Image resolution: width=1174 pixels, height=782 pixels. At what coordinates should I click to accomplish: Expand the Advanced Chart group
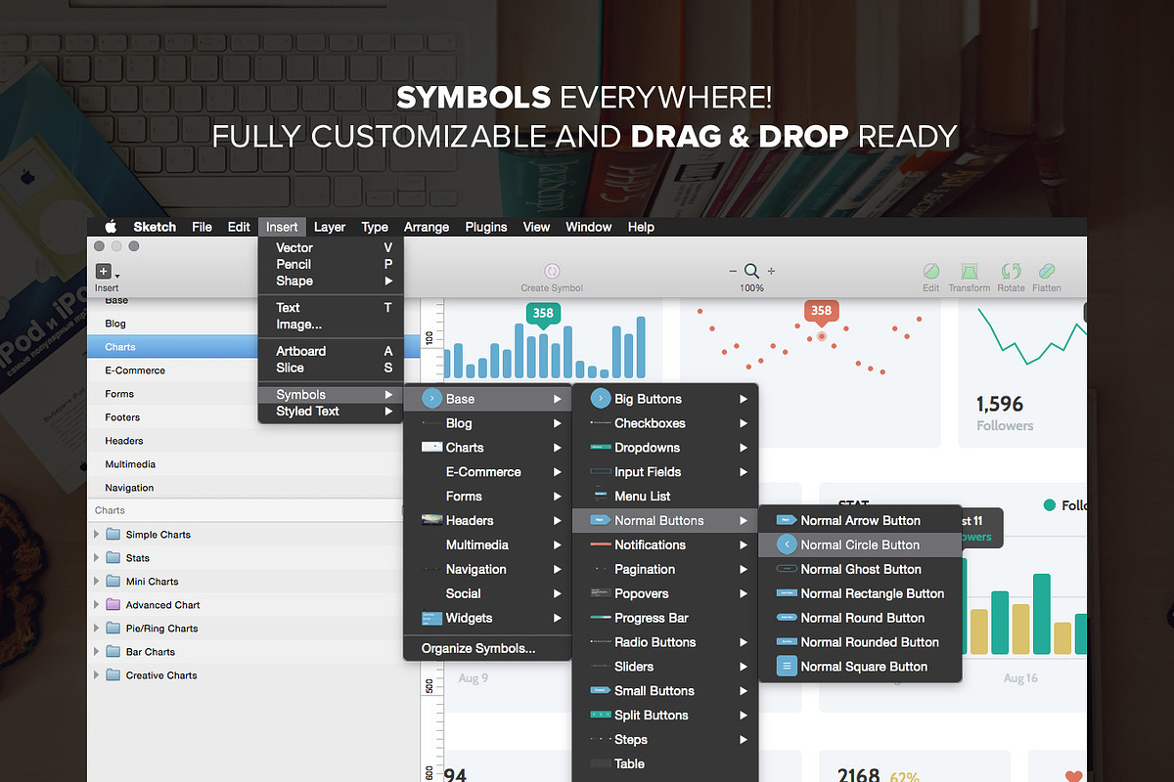(x=96, y=605)
